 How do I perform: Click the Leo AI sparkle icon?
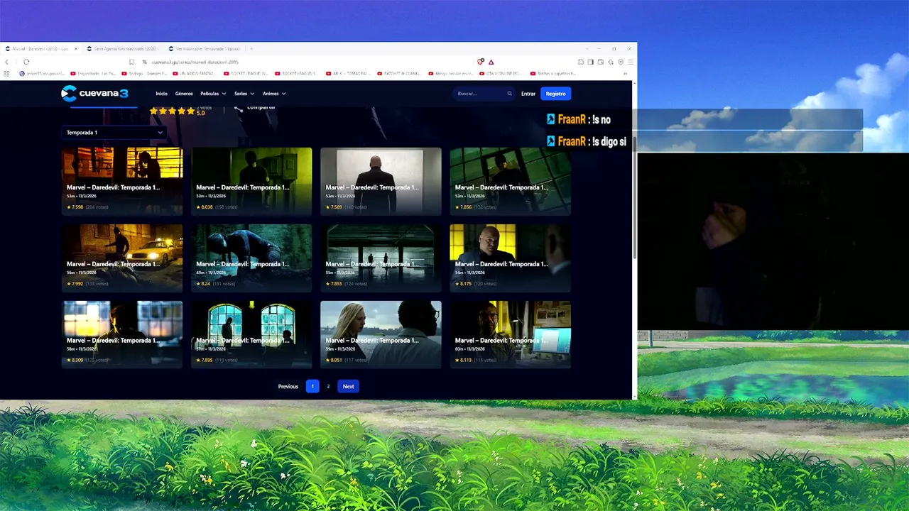(x=611, y=62)
